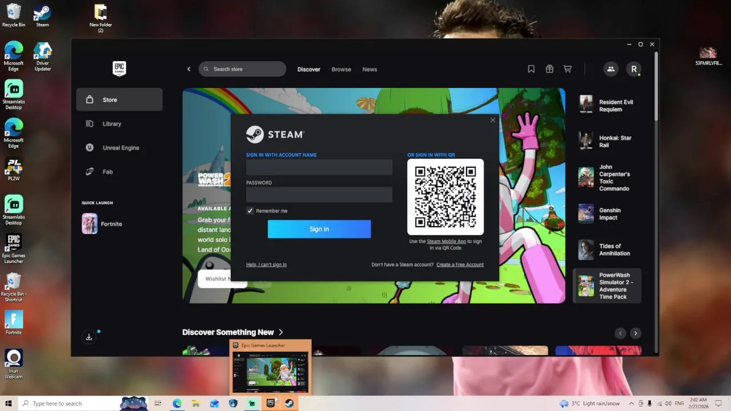The height and width of the screenshot is (411, 731).
Task: Open Iriun Webcam desktop icon
Action: [x=14, y=364]
